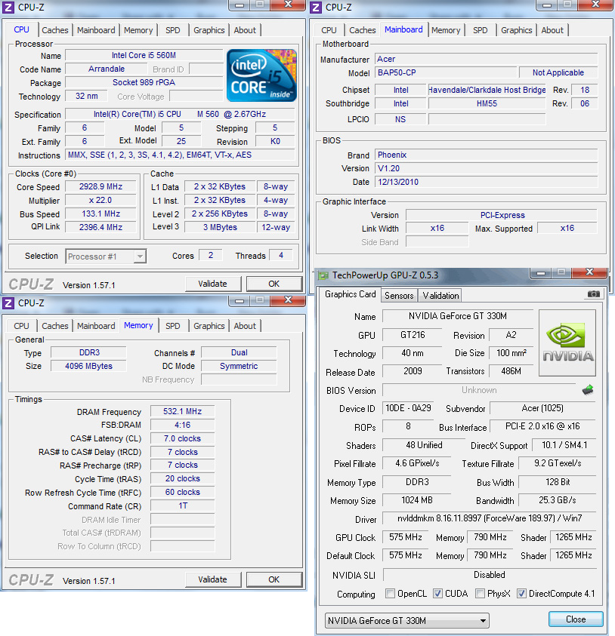Click the 1T Command Rate value
The height and width of the screenshot is (636, 615).
[182, 505]
